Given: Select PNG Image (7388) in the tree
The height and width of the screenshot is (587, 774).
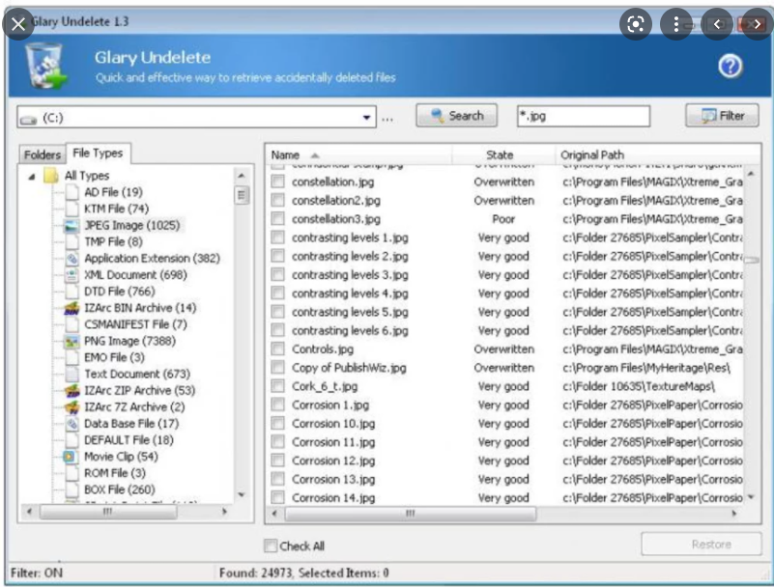Looking at the screenshot, I should click(129, 342).
